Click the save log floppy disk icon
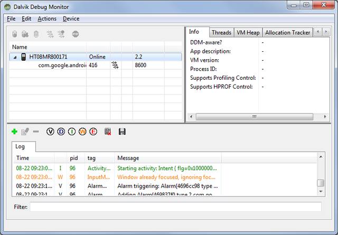The image size is (338, 235). click(122, 131)
